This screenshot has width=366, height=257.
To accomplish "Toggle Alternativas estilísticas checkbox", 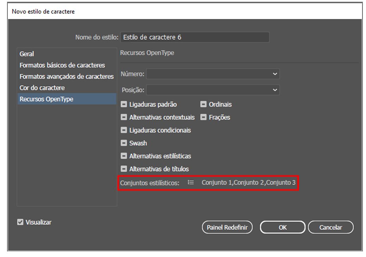I will coord(124,156).
